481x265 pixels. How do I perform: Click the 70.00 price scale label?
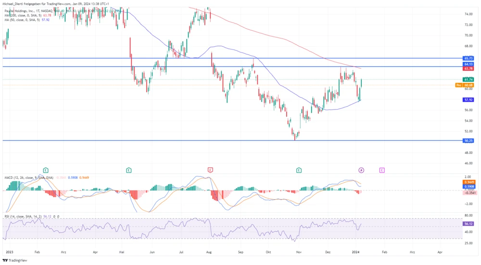[468, 36]
